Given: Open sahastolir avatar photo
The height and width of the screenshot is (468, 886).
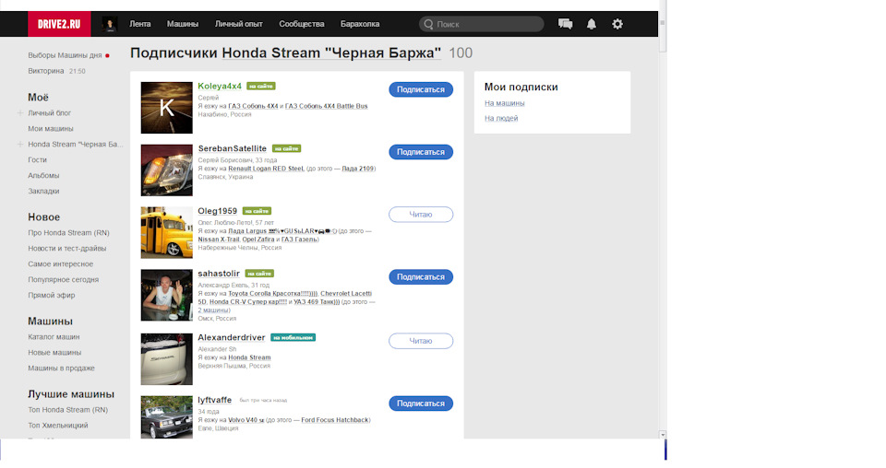Looking at the screenshot, I should coord(167,296).
